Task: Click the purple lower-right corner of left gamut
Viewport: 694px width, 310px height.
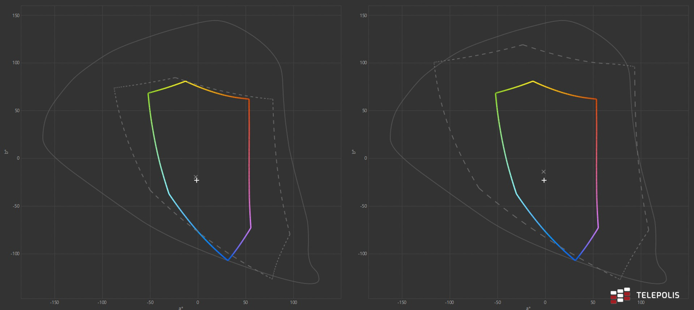Action: pos(250,228)
